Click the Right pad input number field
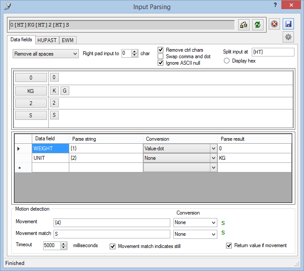Screen dimensions: 304x271 pyautogui.click(x=126, y=53)
